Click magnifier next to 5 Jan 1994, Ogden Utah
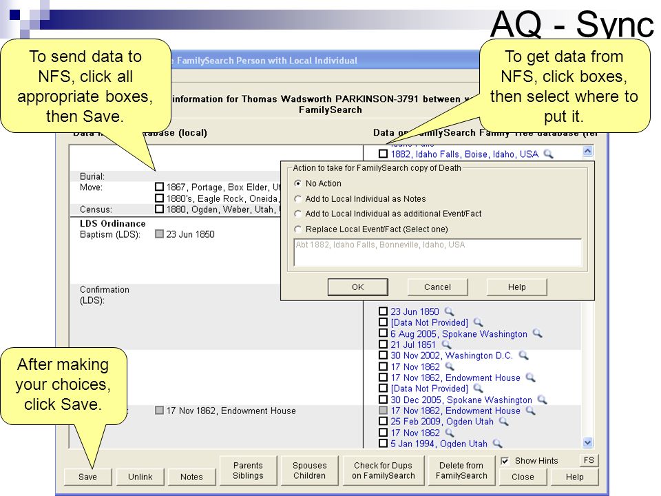Image resolution: width=661 pixels, height=496 pixels. coord(497,443)
